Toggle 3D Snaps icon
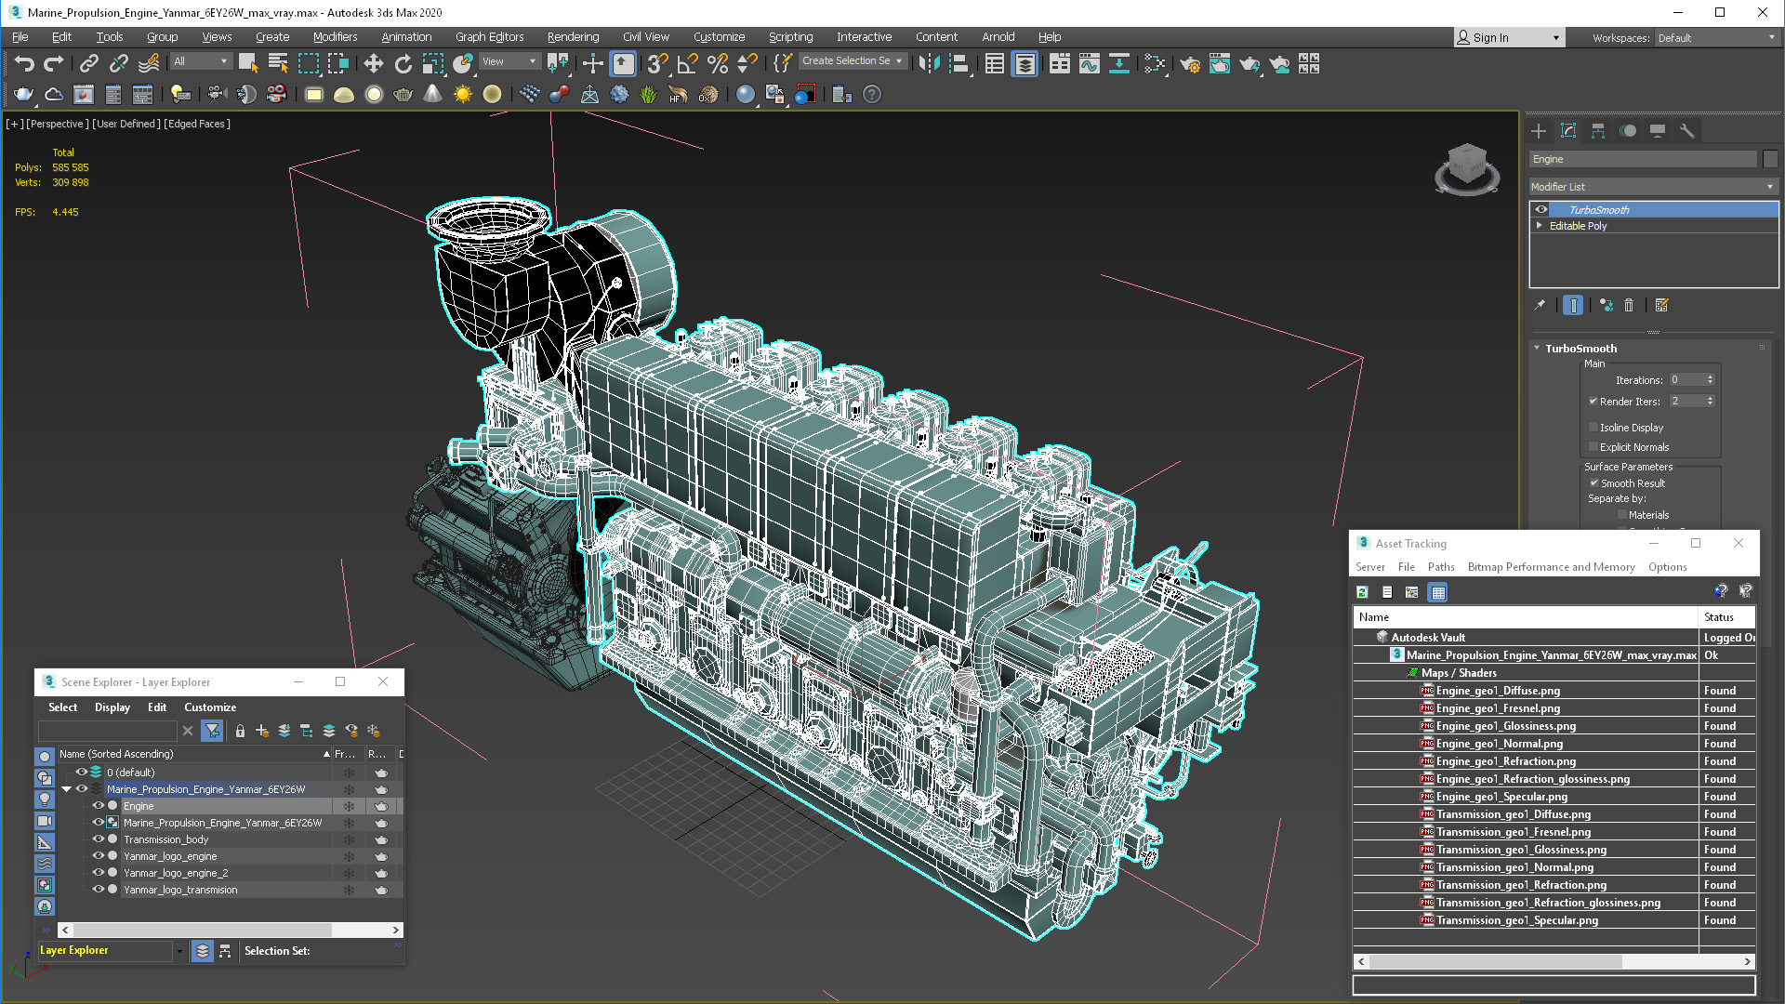 point(657,63)
